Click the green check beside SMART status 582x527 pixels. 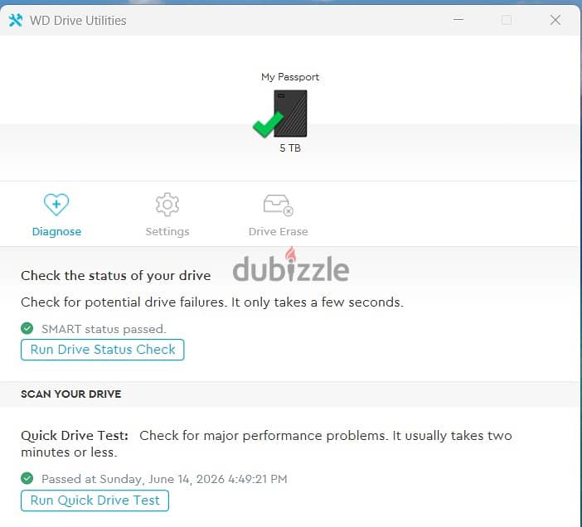pyautogui.click(x=27, y=328)
